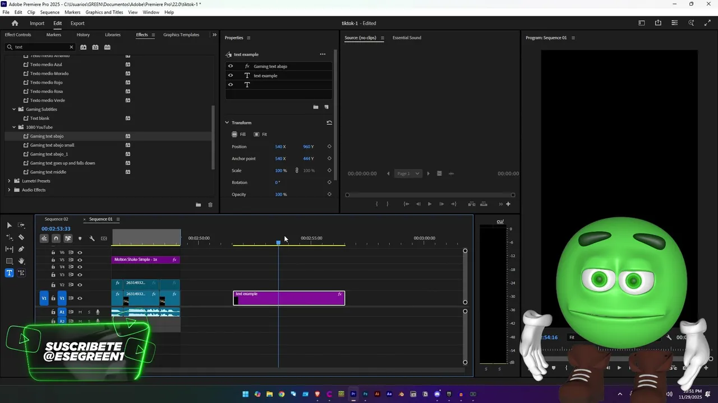
Task: Click the Source monitor button editor plus
Action: 508,204
